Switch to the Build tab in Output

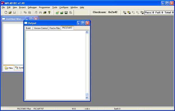[28, 28]
